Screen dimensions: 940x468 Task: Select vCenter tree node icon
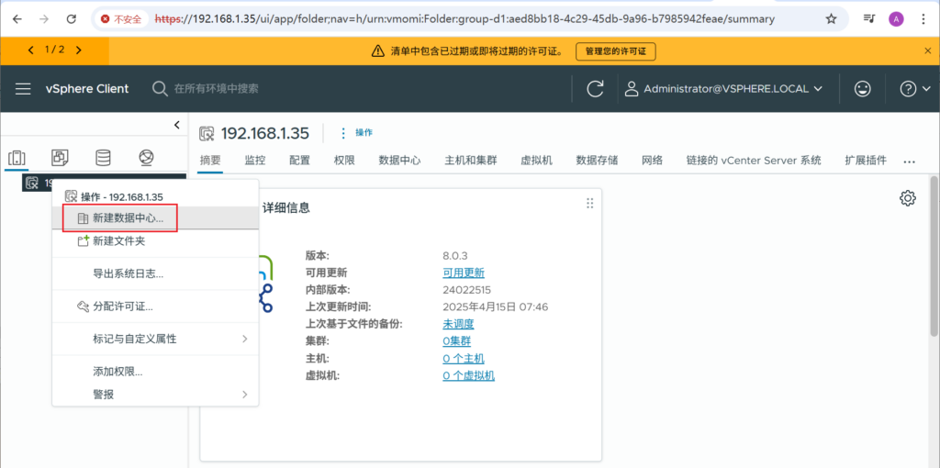[x=32, y=183]
